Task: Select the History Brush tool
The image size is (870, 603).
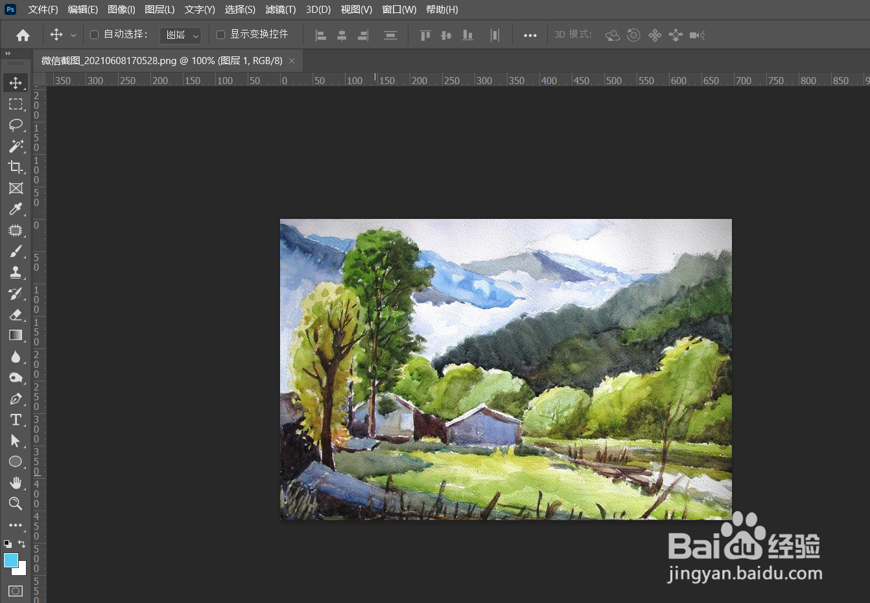Action: click(16, 293)
